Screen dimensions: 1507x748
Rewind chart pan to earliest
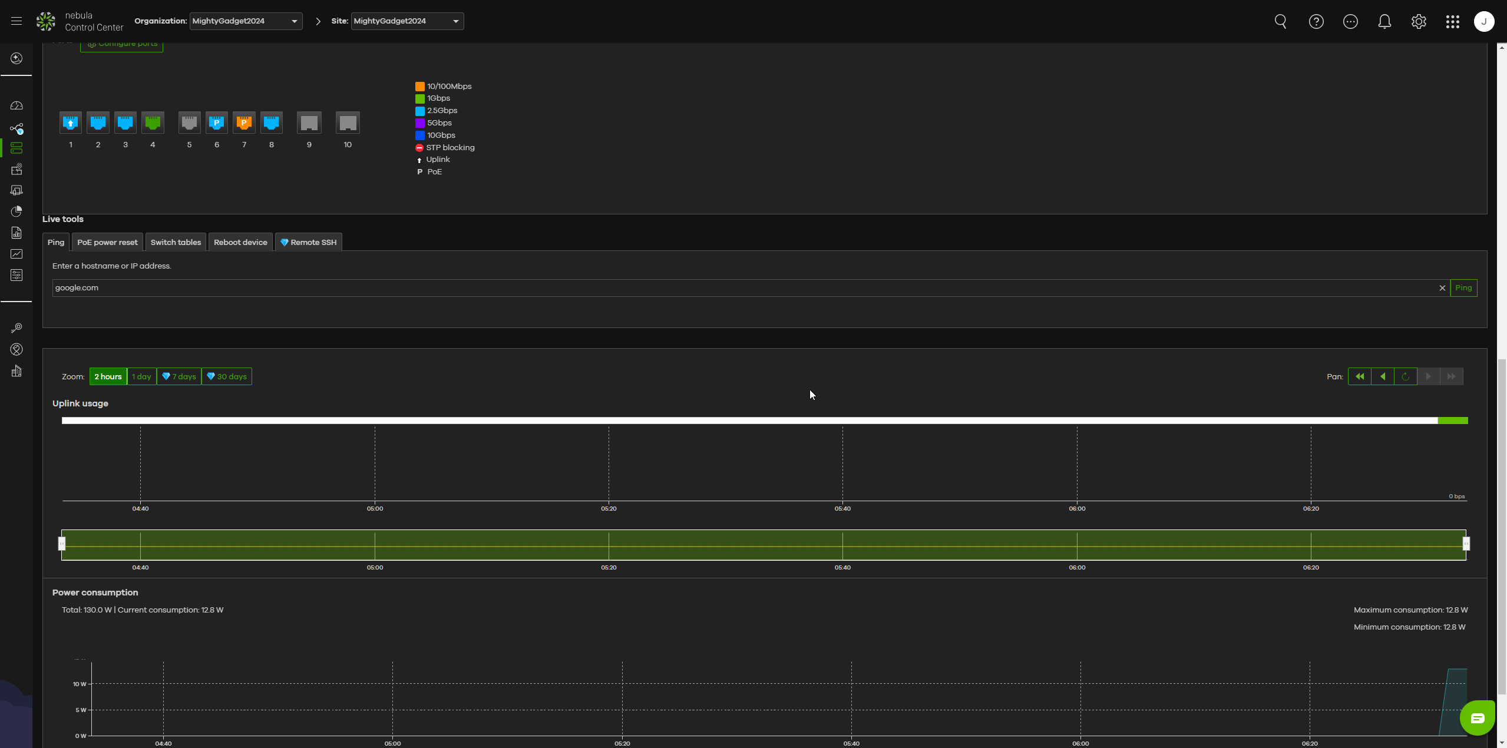click(1360, 376)
